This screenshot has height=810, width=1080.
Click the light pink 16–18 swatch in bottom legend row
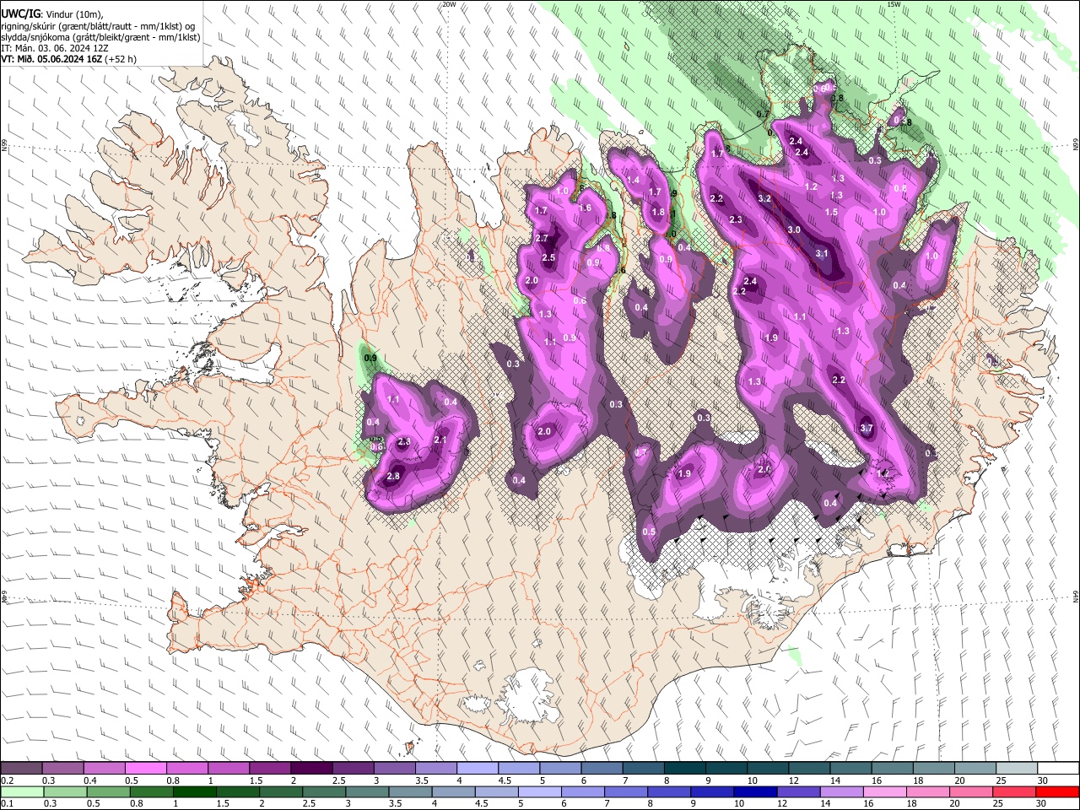(x=885, y=791)
